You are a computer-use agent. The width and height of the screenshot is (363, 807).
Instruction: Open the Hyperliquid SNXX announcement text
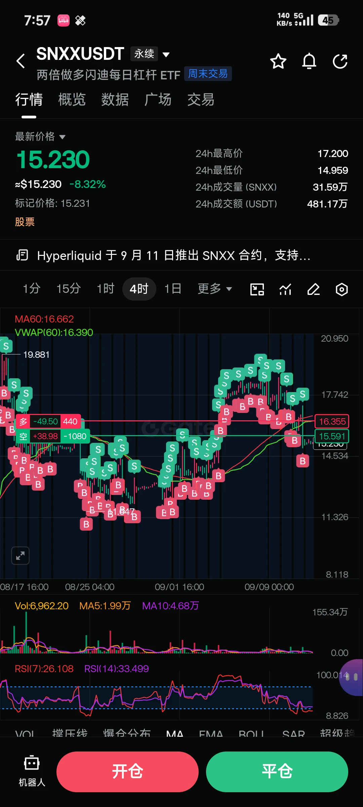pyautogui.click(x=173, y=256)
